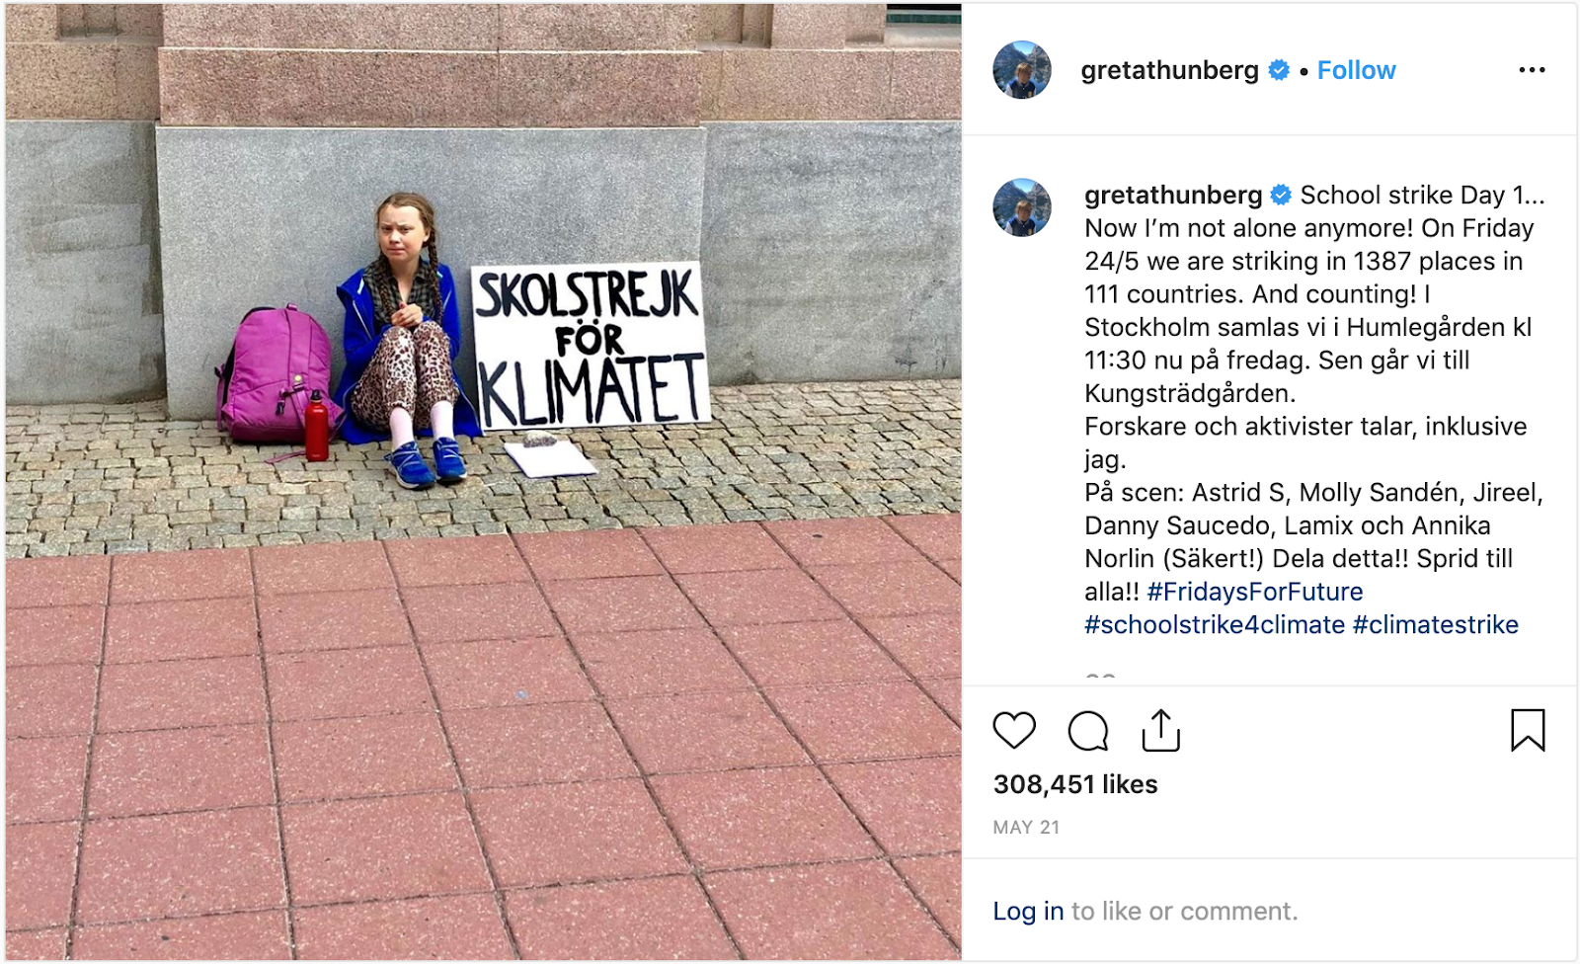Click the verified badge in caption
This screenshot has width=1580, height=964.
(1281, 196)
